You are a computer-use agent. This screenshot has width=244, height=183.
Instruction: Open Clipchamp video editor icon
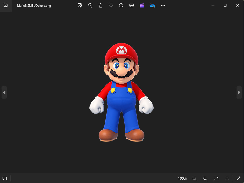click(x=142, y=5)
